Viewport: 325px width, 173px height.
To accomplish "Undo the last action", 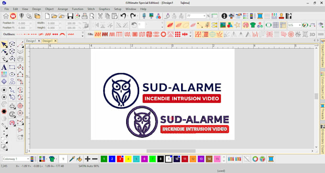I will (123, 16).
